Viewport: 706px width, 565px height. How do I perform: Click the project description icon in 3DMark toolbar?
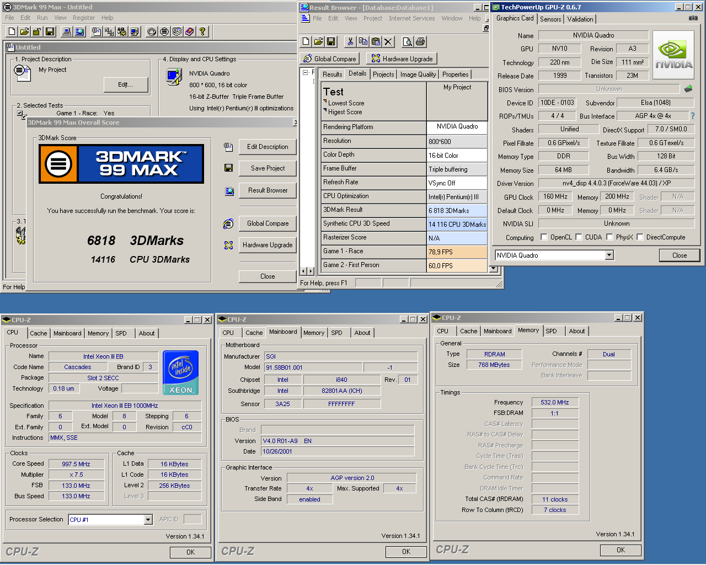tap(97, 32)
